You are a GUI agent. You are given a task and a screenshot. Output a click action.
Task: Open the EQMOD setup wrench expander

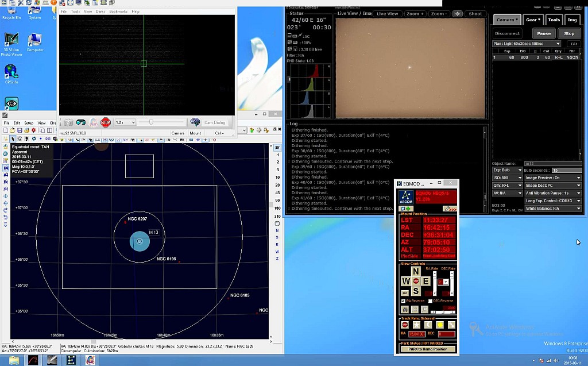click(450, 209)
